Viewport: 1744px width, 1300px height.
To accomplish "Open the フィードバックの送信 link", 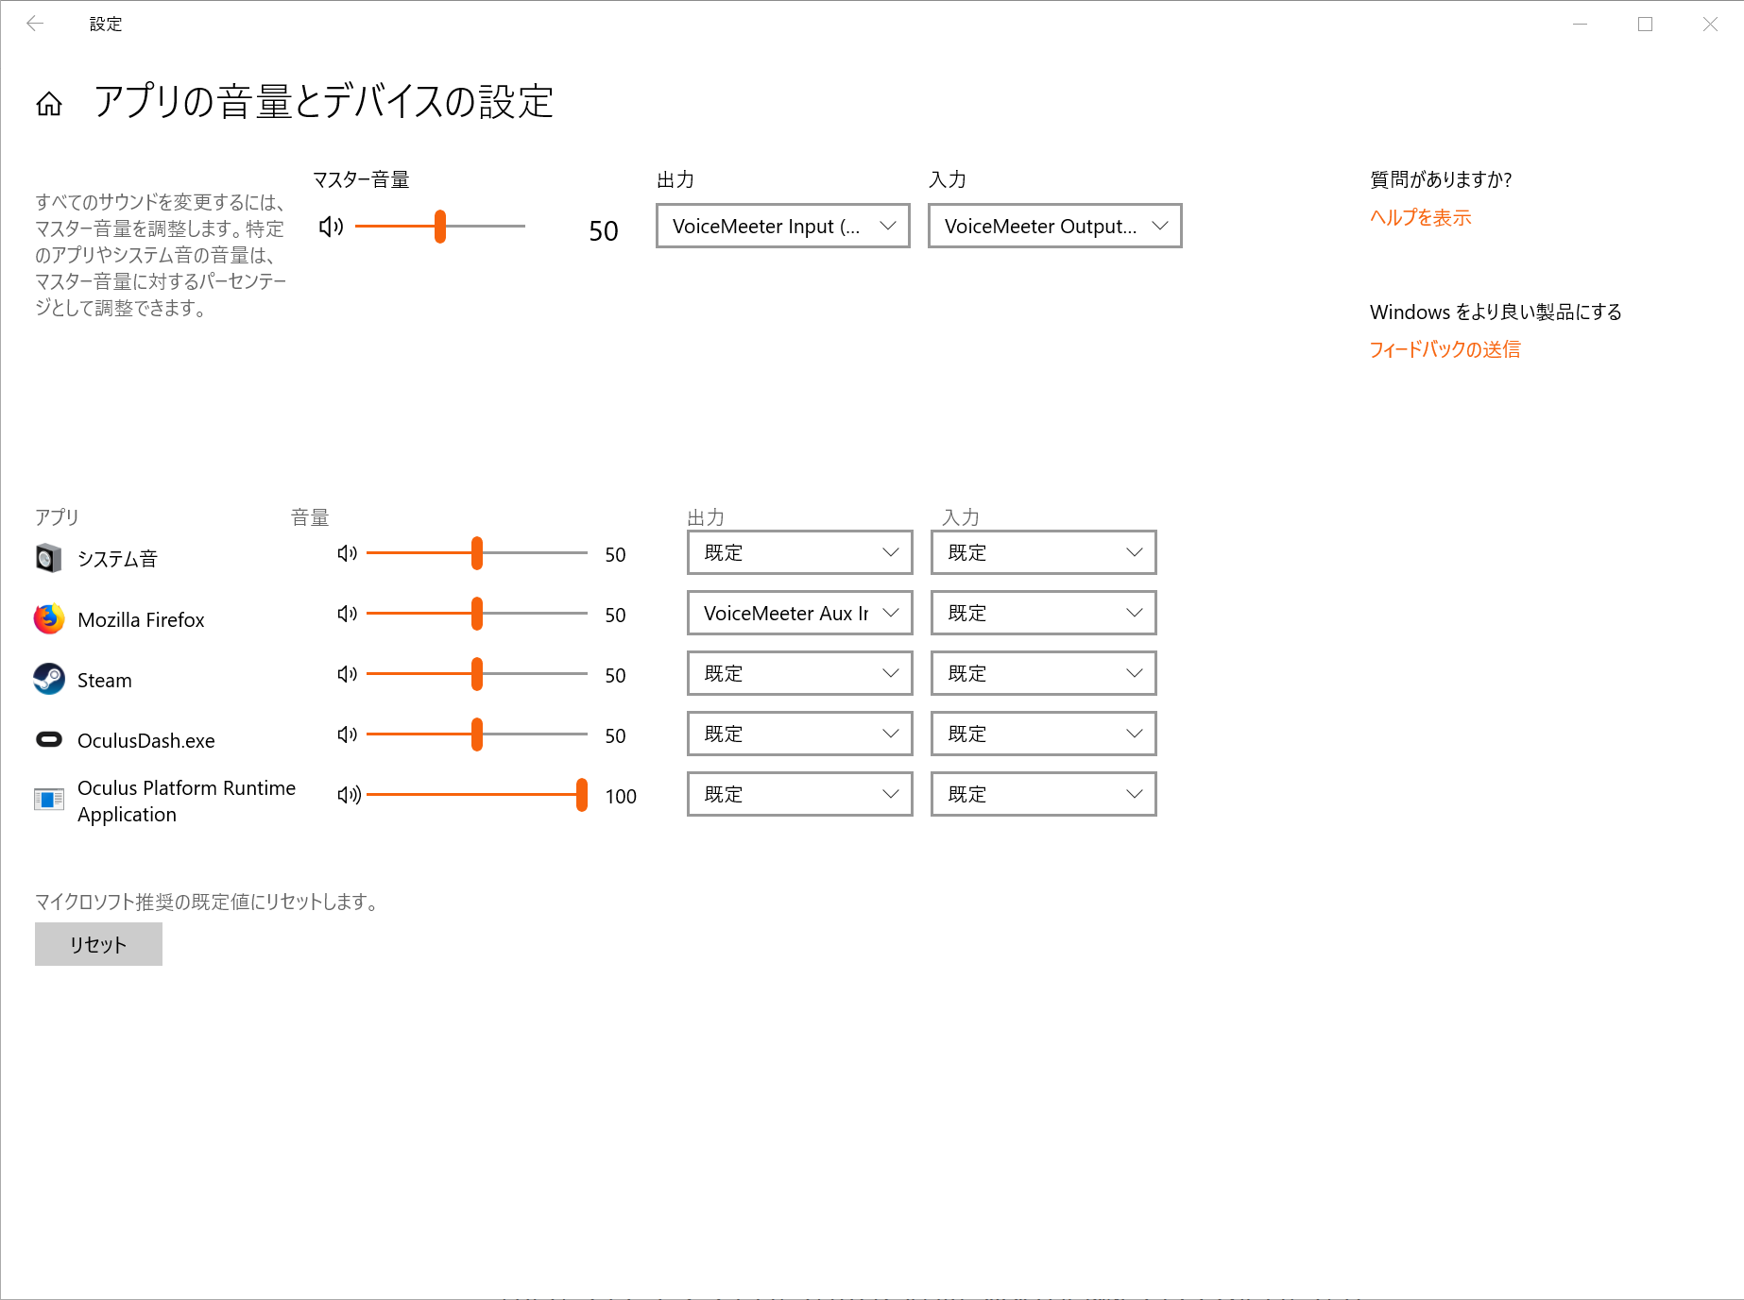I will pos(1445,349).
